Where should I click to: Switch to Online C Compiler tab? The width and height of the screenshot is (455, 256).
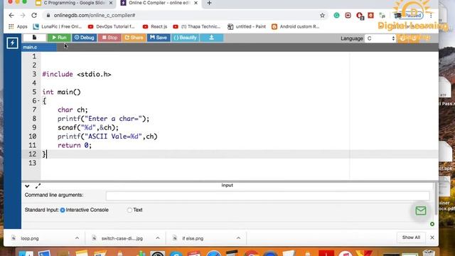point(159,3)
